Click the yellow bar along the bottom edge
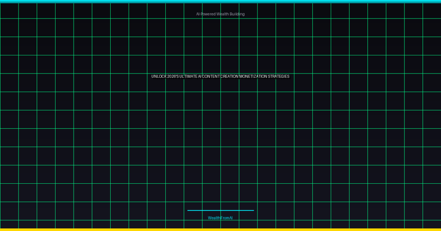This screenshot has width=441, height=231. point(220,230)
